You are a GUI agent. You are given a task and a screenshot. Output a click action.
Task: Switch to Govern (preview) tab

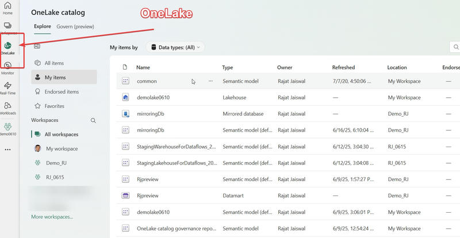tap(75, 26)
